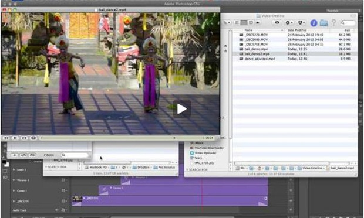Click Video timeline folder in path bar
This screenshot has width=364, height=218.
click(x=310, y=168)
